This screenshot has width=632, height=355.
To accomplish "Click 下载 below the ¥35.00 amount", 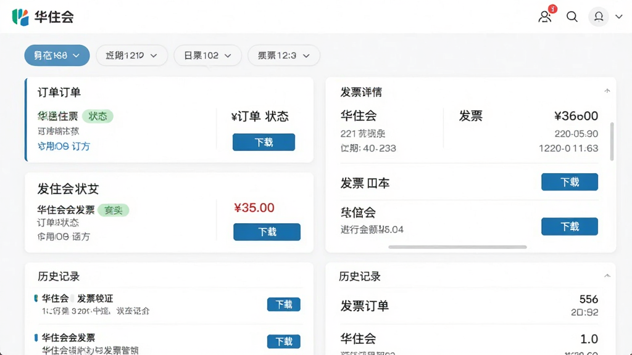I will point(267,232).
